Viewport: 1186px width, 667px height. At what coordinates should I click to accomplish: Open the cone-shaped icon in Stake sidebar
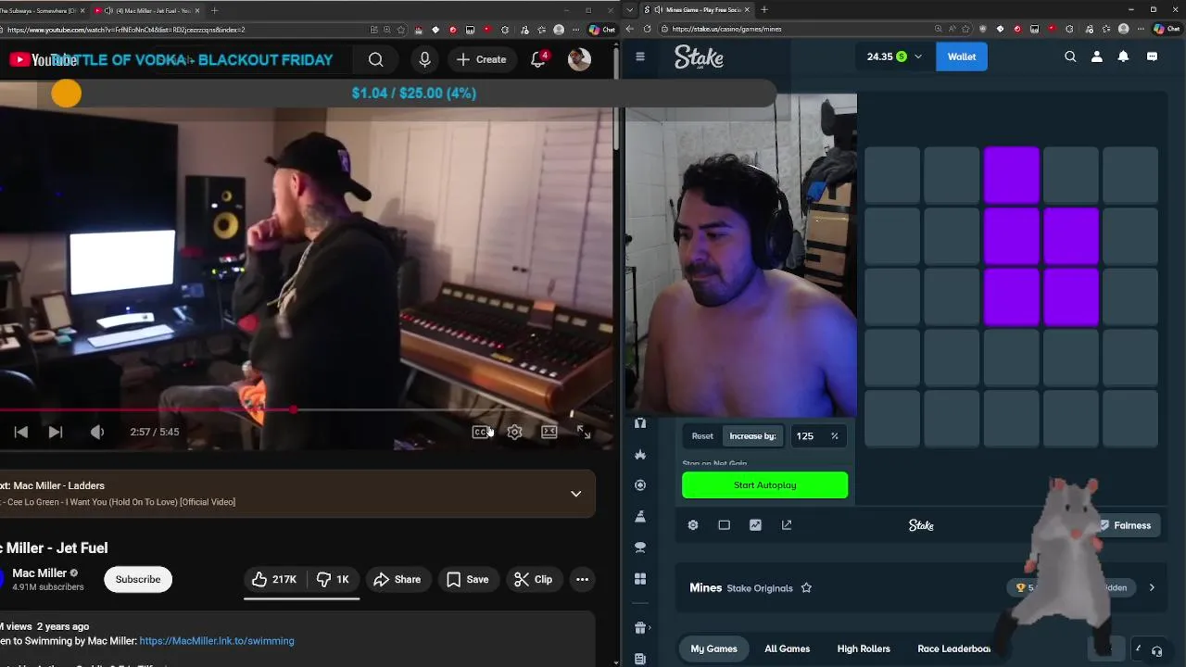pos(639,517)
